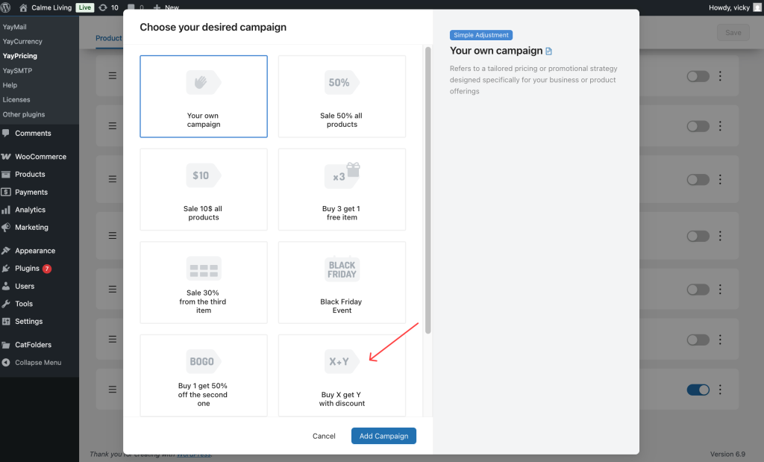Open the WooCommerce menu in sidebar

[40, 157]
